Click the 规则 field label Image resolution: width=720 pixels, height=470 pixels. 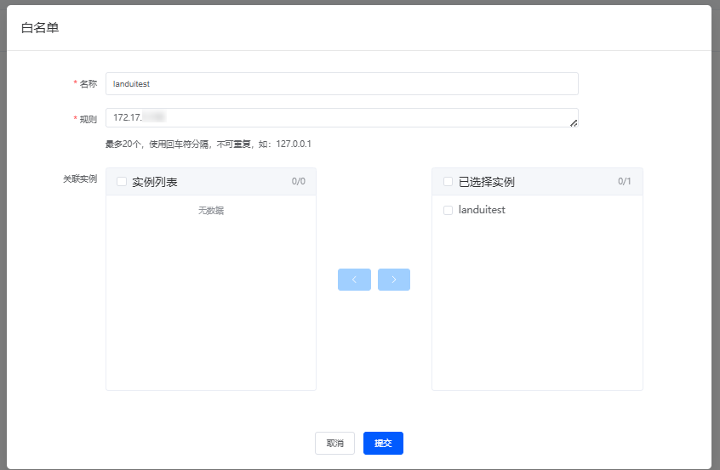(88, 119)
